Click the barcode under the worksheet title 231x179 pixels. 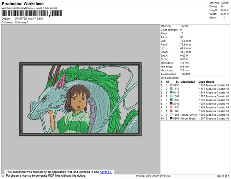[32, 13]
